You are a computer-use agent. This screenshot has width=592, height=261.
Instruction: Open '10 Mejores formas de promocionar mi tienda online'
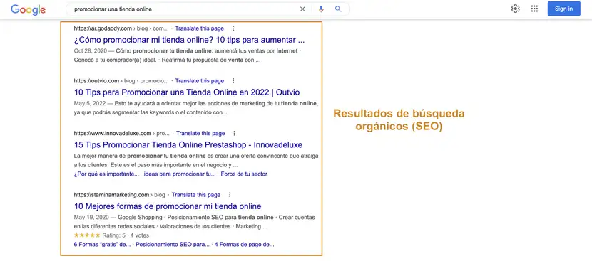[168, 206]
